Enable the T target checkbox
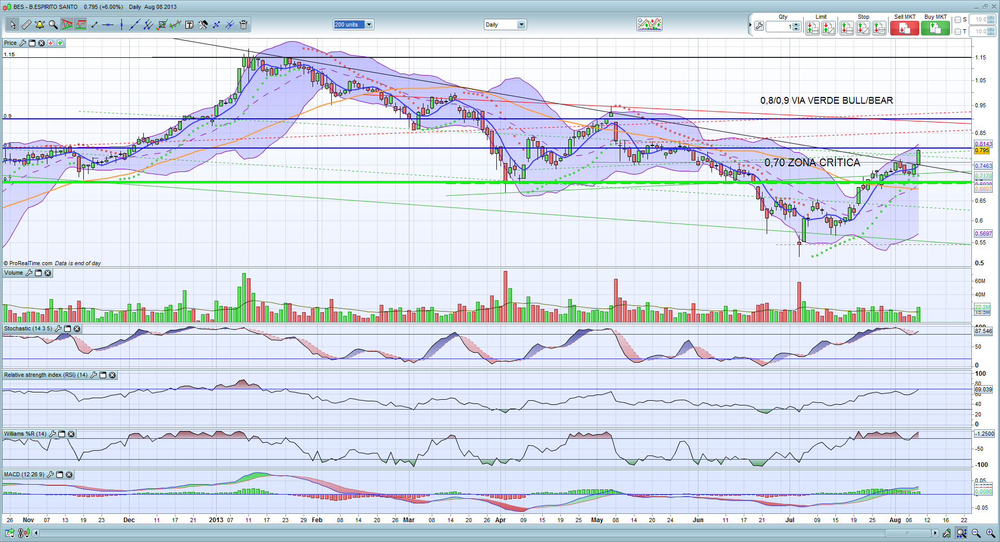This screenshot has height=542, width=1000. [958, 31]
